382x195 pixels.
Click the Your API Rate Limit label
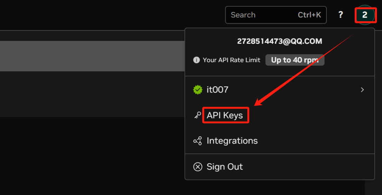pos(231,60)
